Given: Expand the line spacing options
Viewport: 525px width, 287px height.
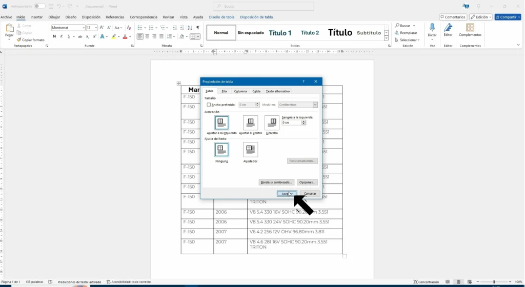Looking at the screenshot, I should [x=174, y=36].
